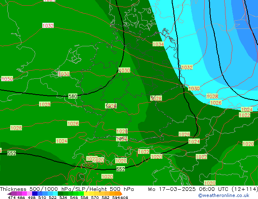Click the legend value 582
Image resolution: width=258 pixels, height=199 pixels.
click(105, 197)
